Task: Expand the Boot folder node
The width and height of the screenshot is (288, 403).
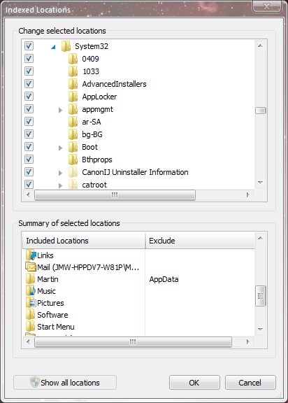Action: (60, 148)
